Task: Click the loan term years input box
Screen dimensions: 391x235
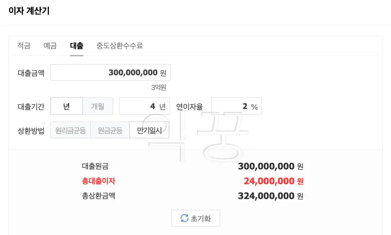Action: 144,106
